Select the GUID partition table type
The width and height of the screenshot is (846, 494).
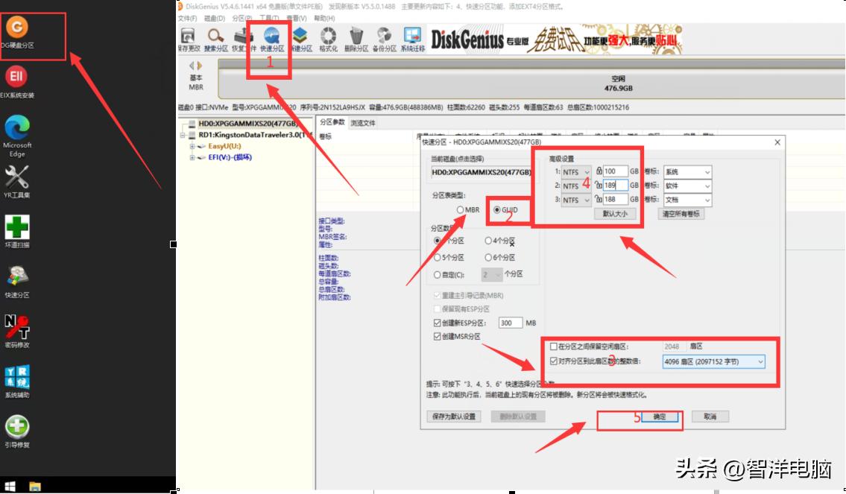coord(497,210)
